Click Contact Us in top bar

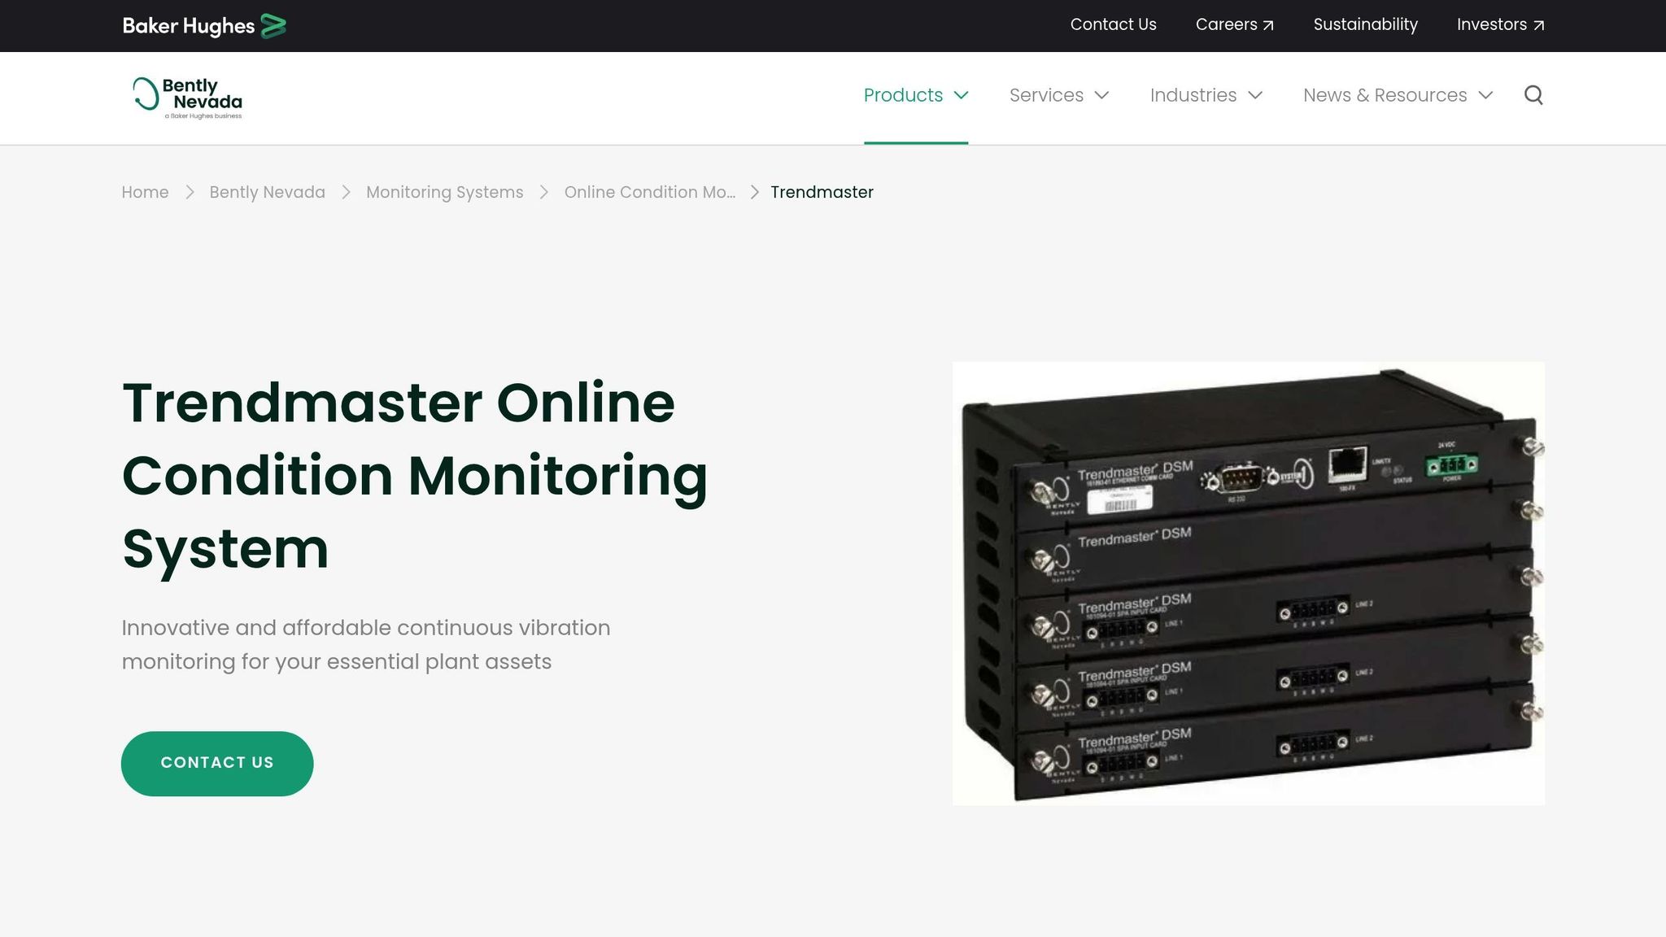click(x=1113, y=24)
